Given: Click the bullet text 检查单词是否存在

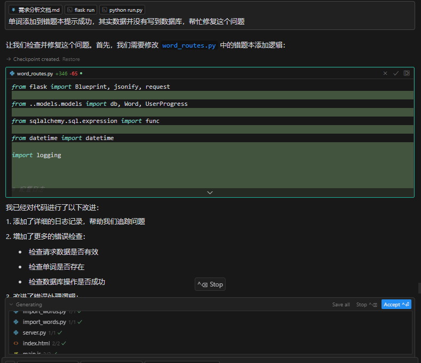Looking at the screenshot, I should (57, 267).
